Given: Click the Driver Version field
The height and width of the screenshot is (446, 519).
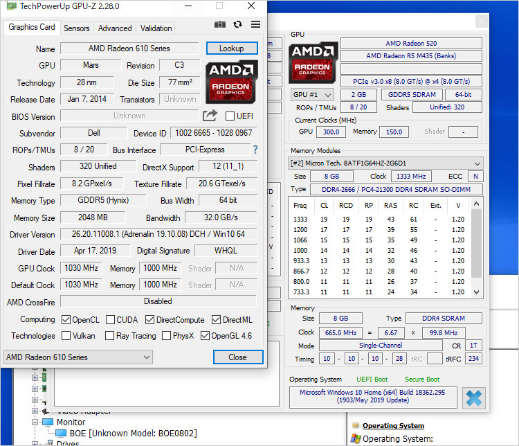Looking at the screenshot, I should click(x=158, y=234).
